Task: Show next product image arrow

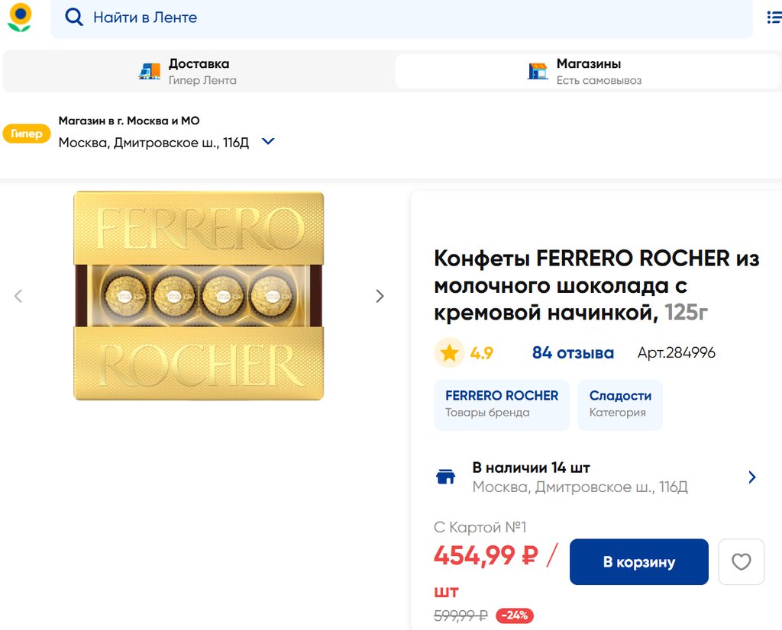Action: point(380,296)
